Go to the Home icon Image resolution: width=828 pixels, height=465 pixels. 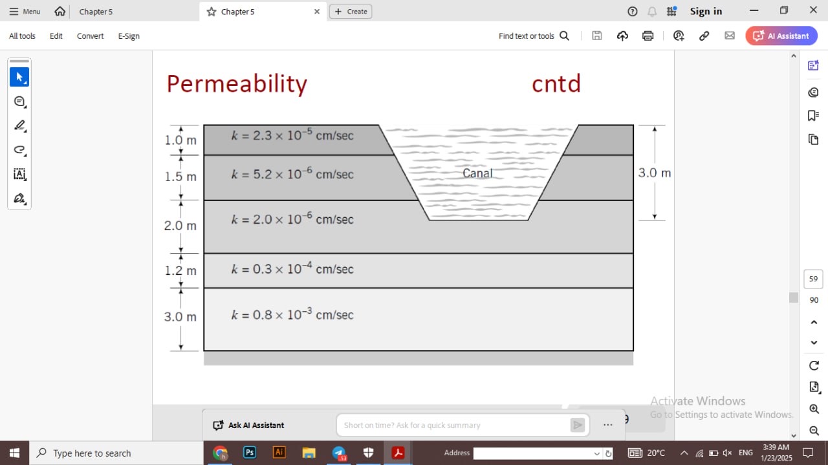(60, 12)
